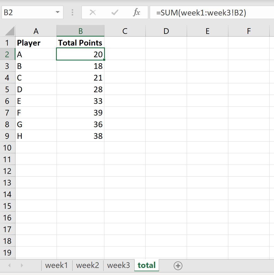Click the Insert Function fx icon

click(x=136, y=12)
